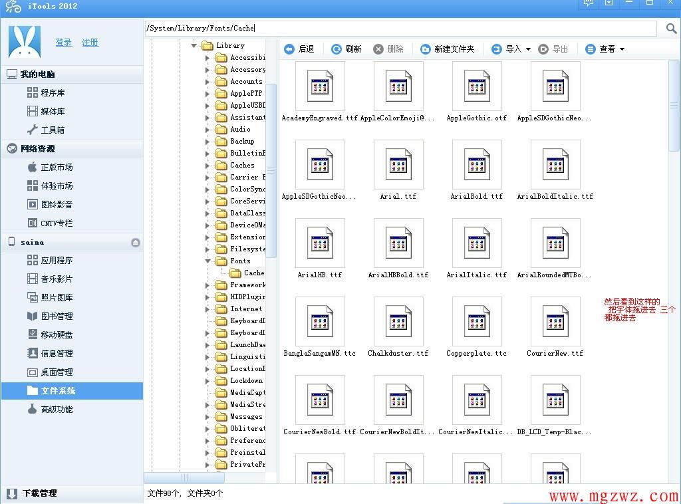Viewport: 681px width, 504px height.
Task: Select 文件系统 file system item
Action: pyautogui.click(x=72, y=391)
